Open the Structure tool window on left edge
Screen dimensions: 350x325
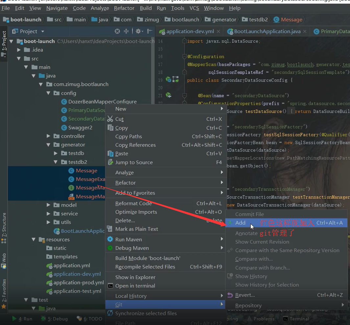[x=4, y=228]
